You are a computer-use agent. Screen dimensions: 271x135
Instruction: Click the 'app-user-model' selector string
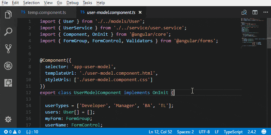[x=92, y=67]
